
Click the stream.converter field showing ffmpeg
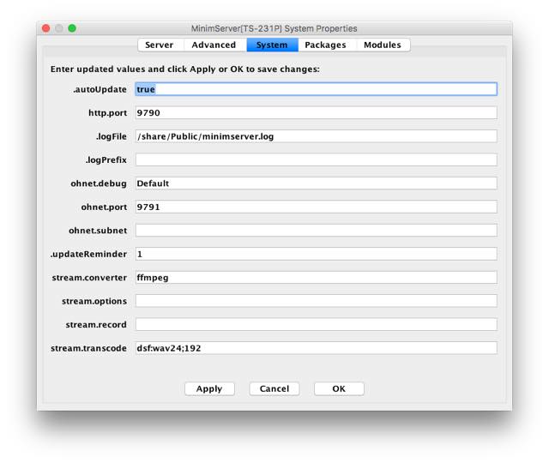[x=317, y=278]
